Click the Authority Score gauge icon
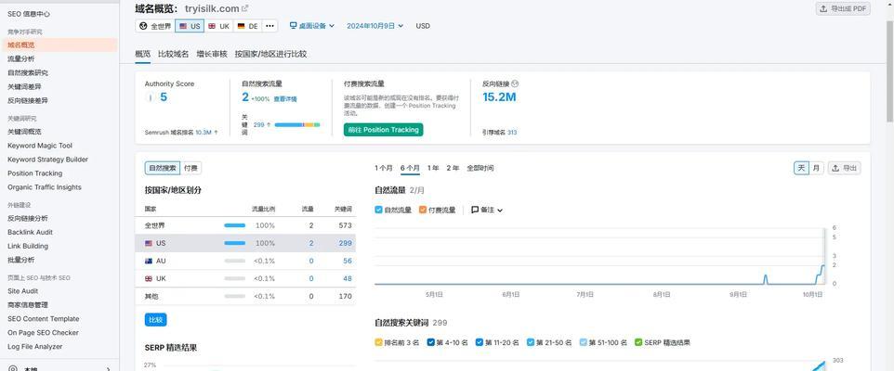 pos(150,98)
